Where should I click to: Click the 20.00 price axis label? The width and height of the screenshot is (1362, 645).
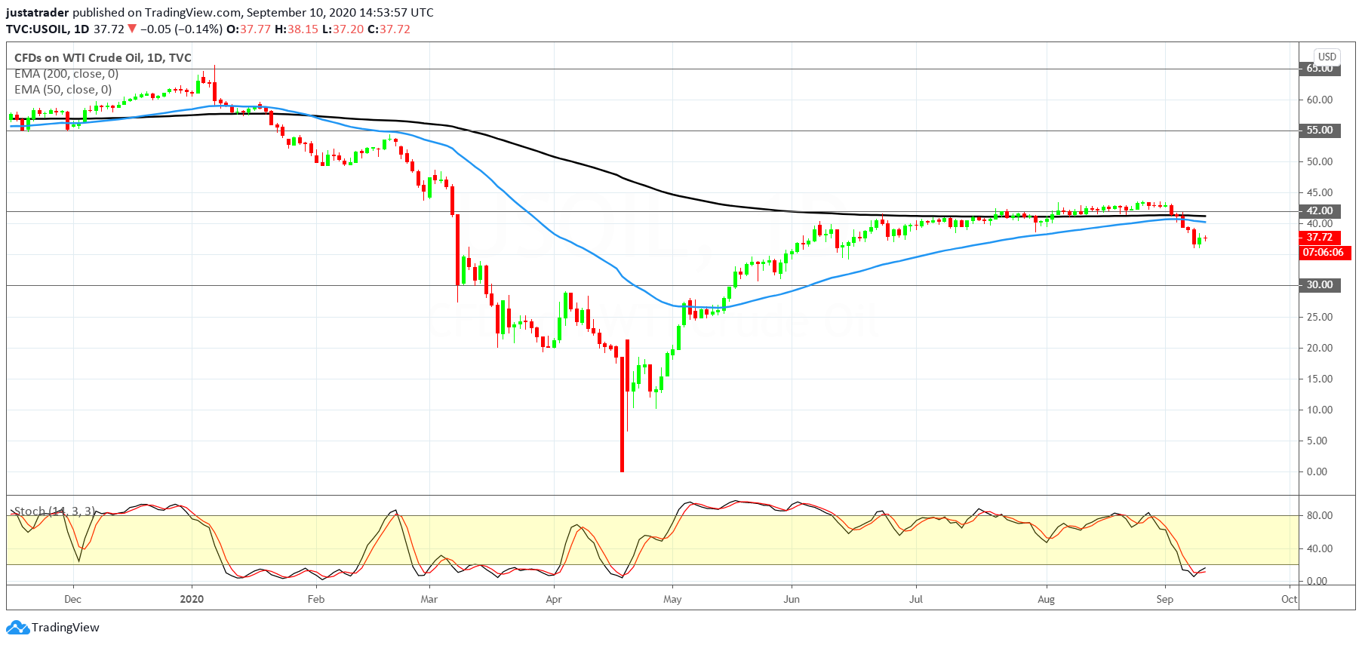tap(1320, 348)
